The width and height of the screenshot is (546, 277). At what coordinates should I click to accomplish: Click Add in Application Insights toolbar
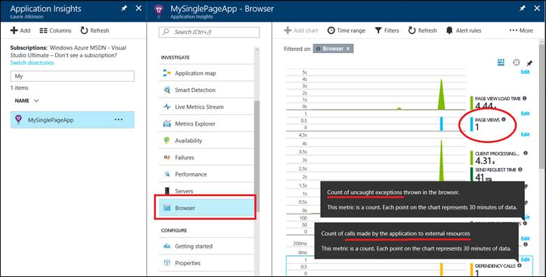click(x=20, y=31)
